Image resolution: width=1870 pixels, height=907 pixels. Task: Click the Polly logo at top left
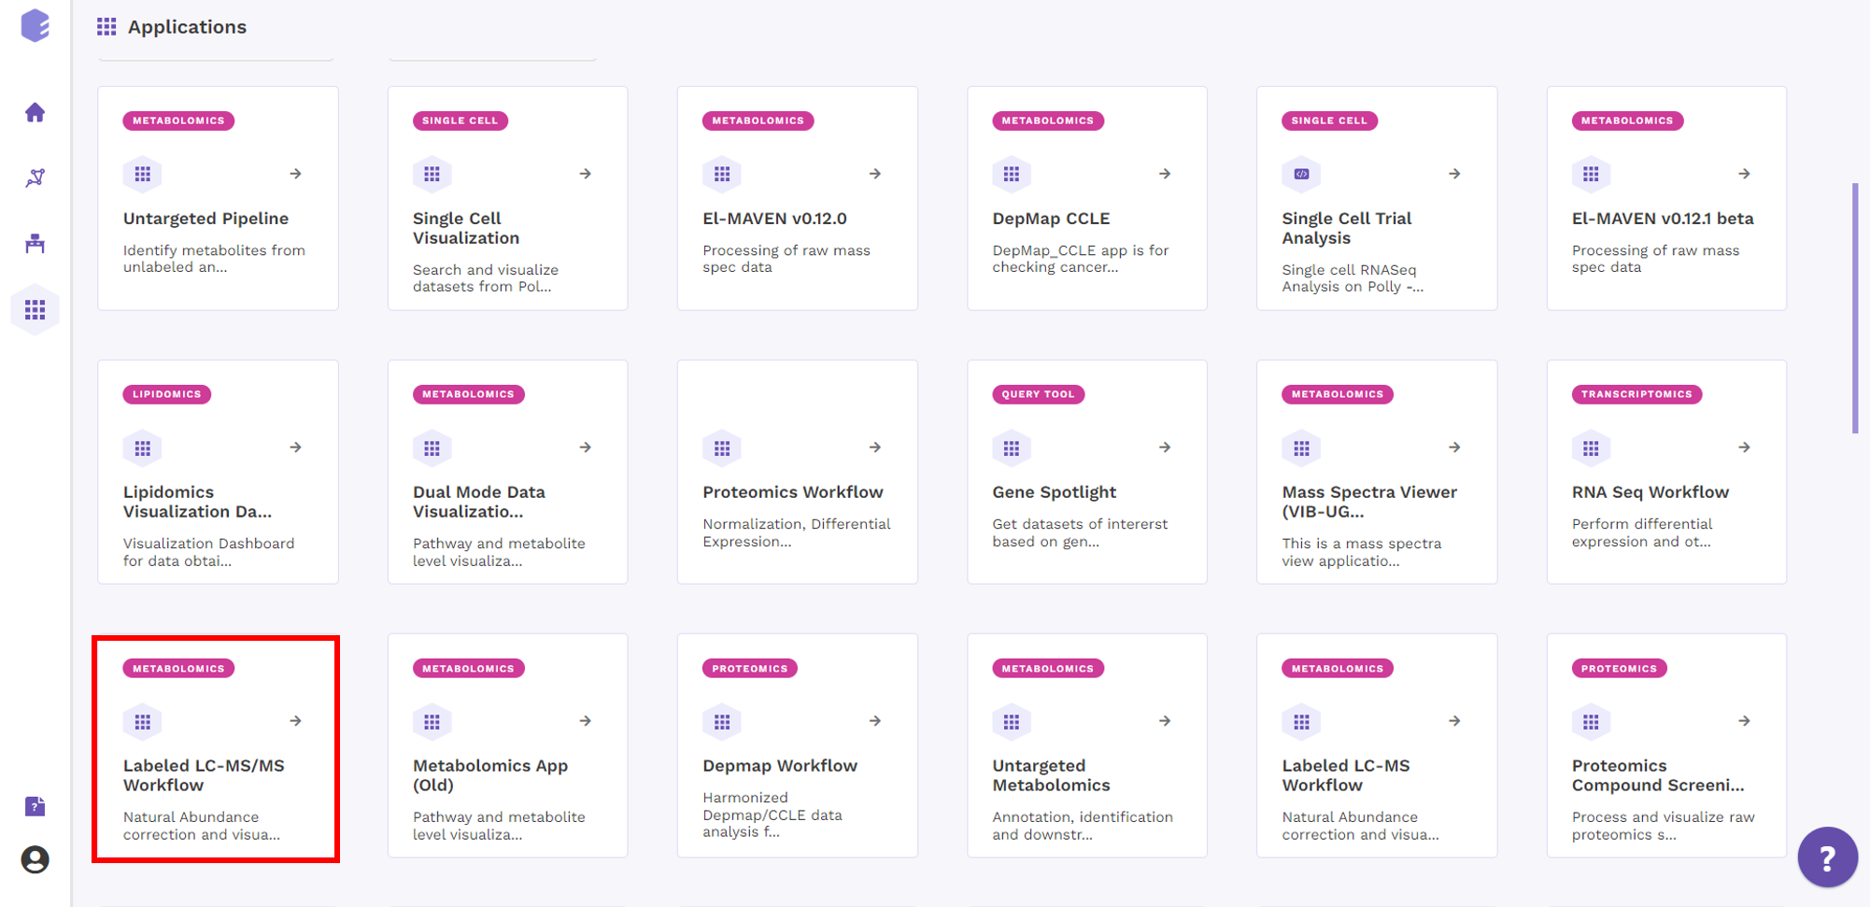(x=35, y=25)
